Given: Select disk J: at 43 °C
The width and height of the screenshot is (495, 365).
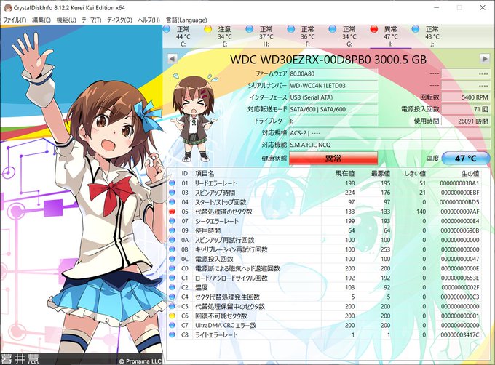Looking at the screenshot, I should coord(432,36).
